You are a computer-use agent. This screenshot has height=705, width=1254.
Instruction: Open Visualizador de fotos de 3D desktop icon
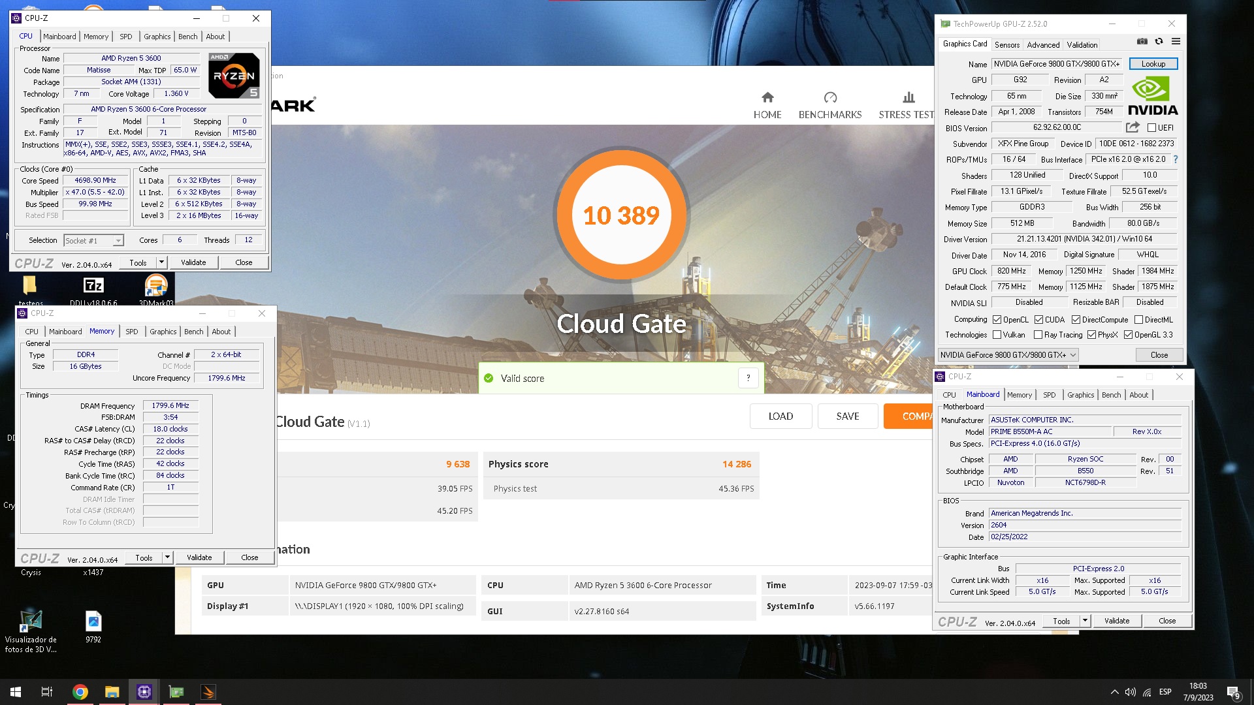tap(30, 621)
